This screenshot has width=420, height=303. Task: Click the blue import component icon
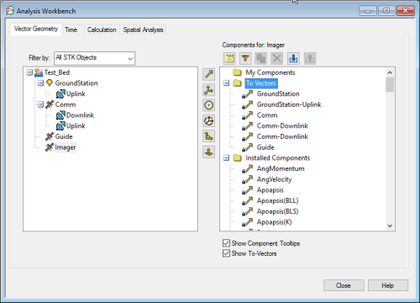pyautogui.click(x=293, y=58)
